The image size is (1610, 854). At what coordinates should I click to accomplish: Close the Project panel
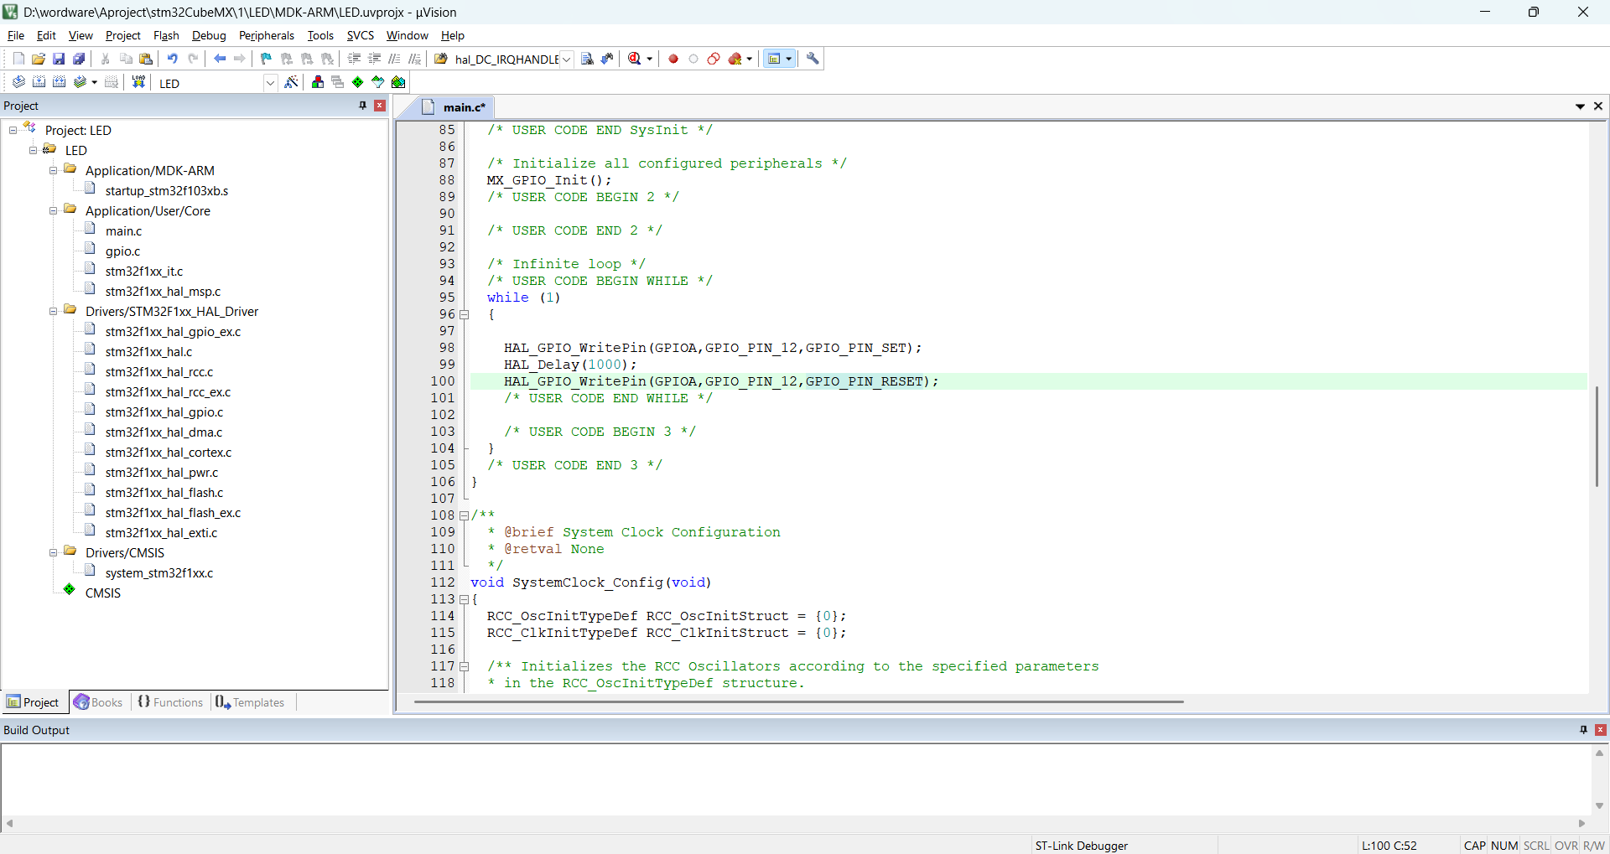(380, 106)
